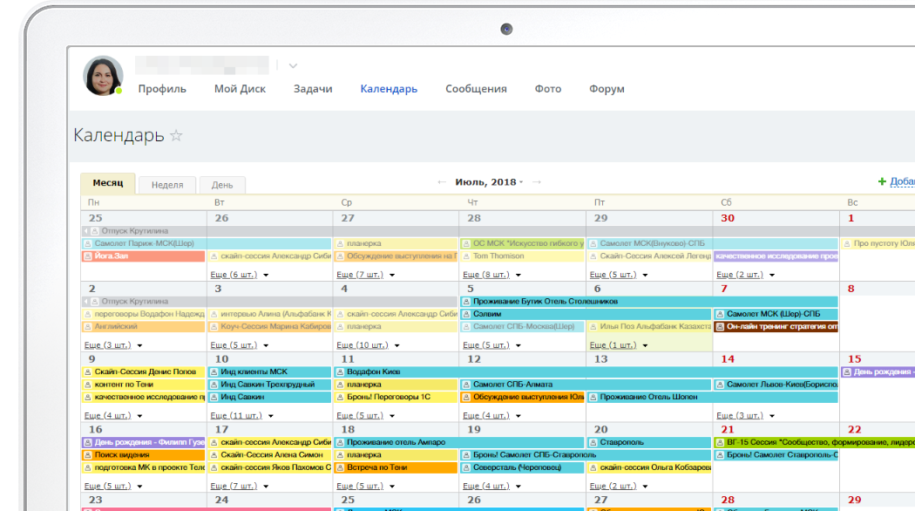
Task: Go to the Задачи section
Action: (313, 89)
